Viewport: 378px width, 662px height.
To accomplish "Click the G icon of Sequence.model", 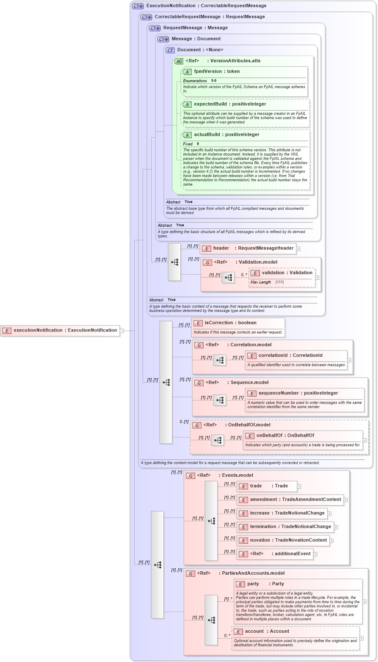I will (199, 383).
